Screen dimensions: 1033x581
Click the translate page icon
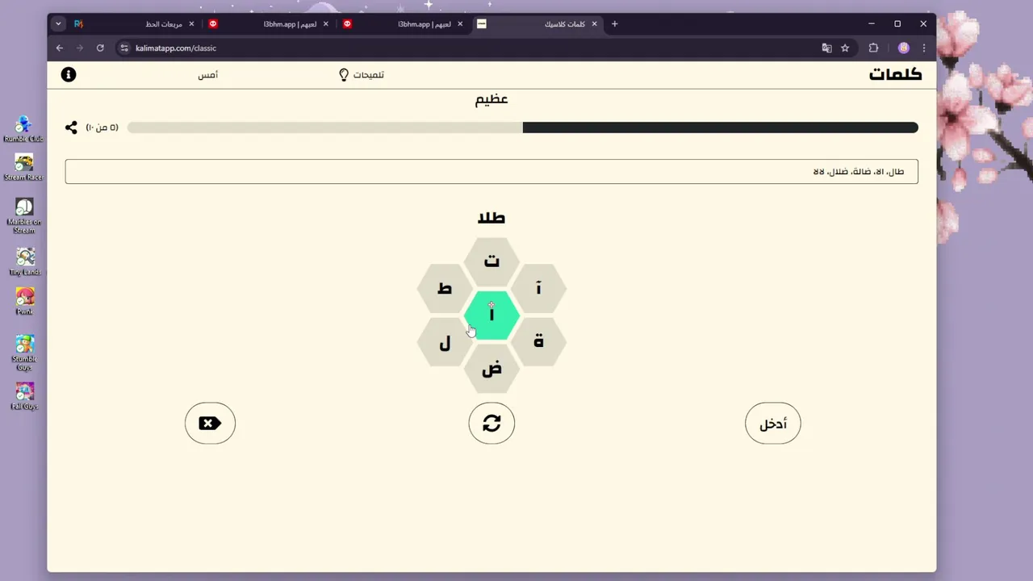826,48
